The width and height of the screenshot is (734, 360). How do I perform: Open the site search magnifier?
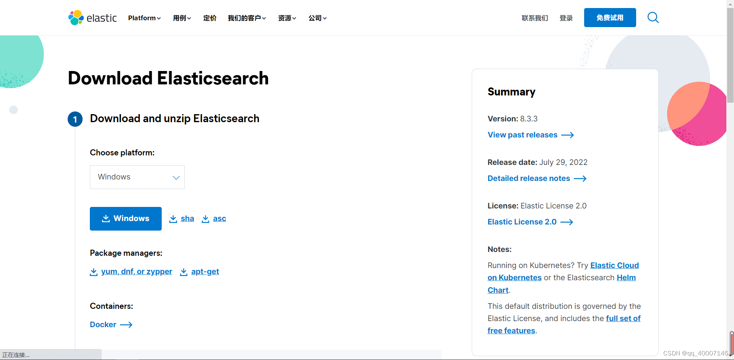pyautogui.click(x=653, y=18)
